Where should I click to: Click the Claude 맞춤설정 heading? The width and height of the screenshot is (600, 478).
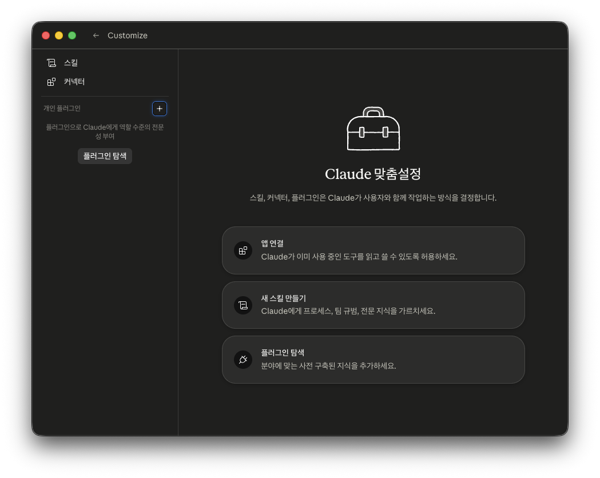click(373, 174)
